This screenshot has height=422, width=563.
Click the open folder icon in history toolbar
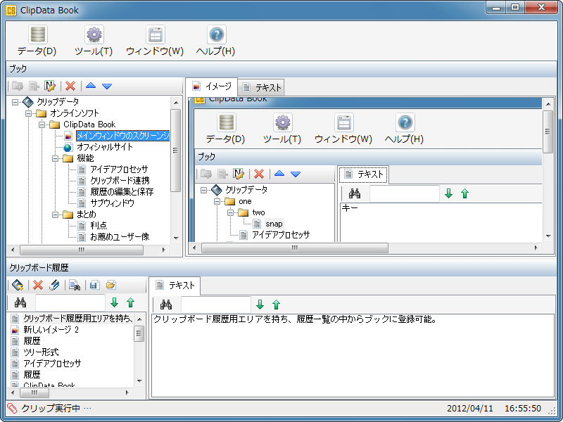[111, 286]
